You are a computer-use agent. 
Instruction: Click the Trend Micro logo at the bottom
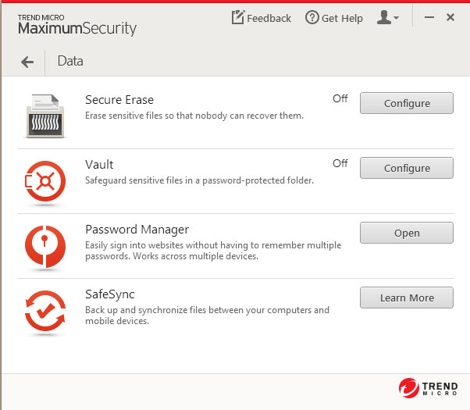coord(428,388)
